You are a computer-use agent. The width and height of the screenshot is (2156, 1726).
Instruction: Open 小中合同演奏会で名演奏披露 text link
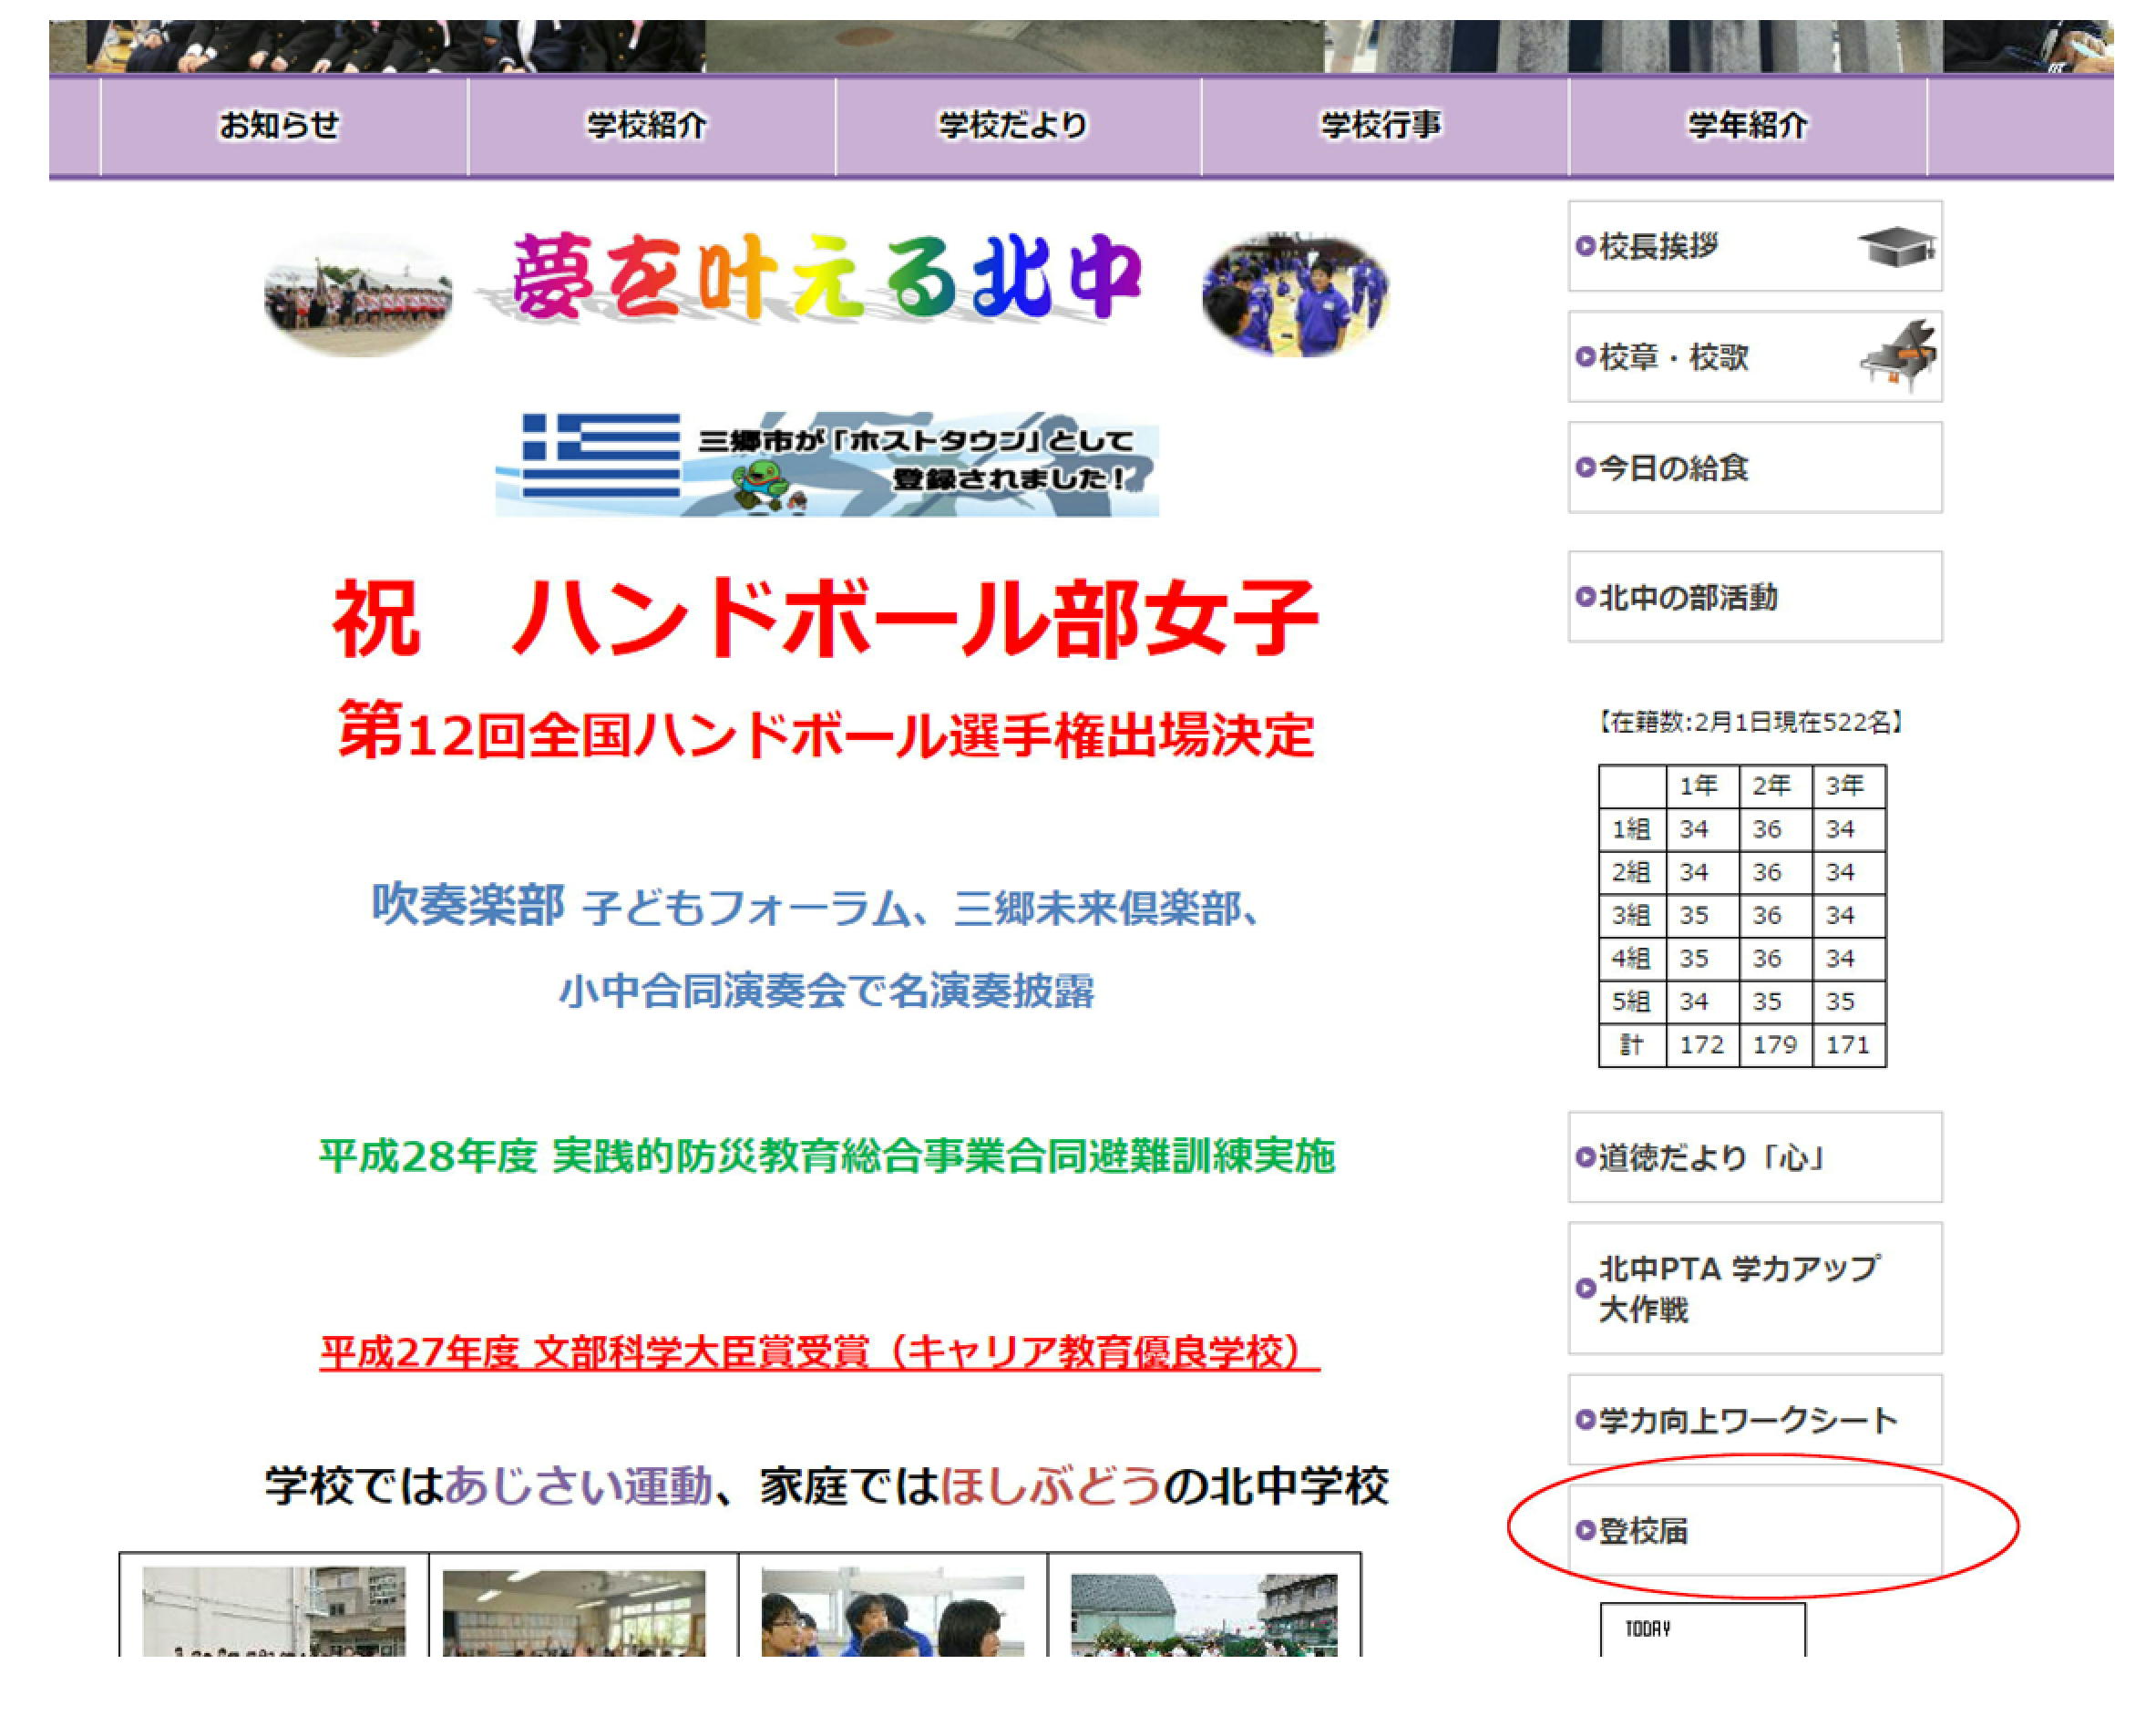click(x=826, y=991)
